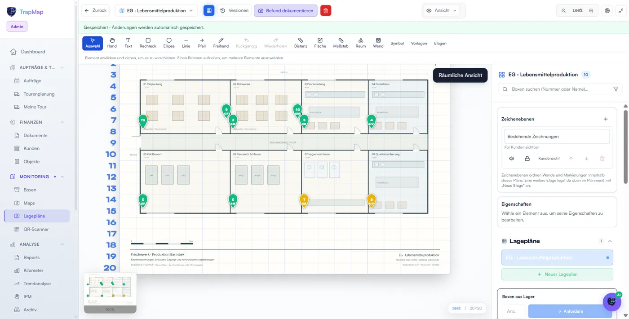Collapse the Lagepläne panel chevron

click(610, 241)
